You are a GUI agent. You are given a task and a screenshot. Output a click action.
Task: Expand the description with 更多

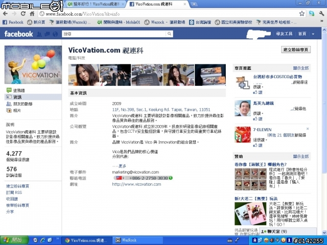pos(122,166)
